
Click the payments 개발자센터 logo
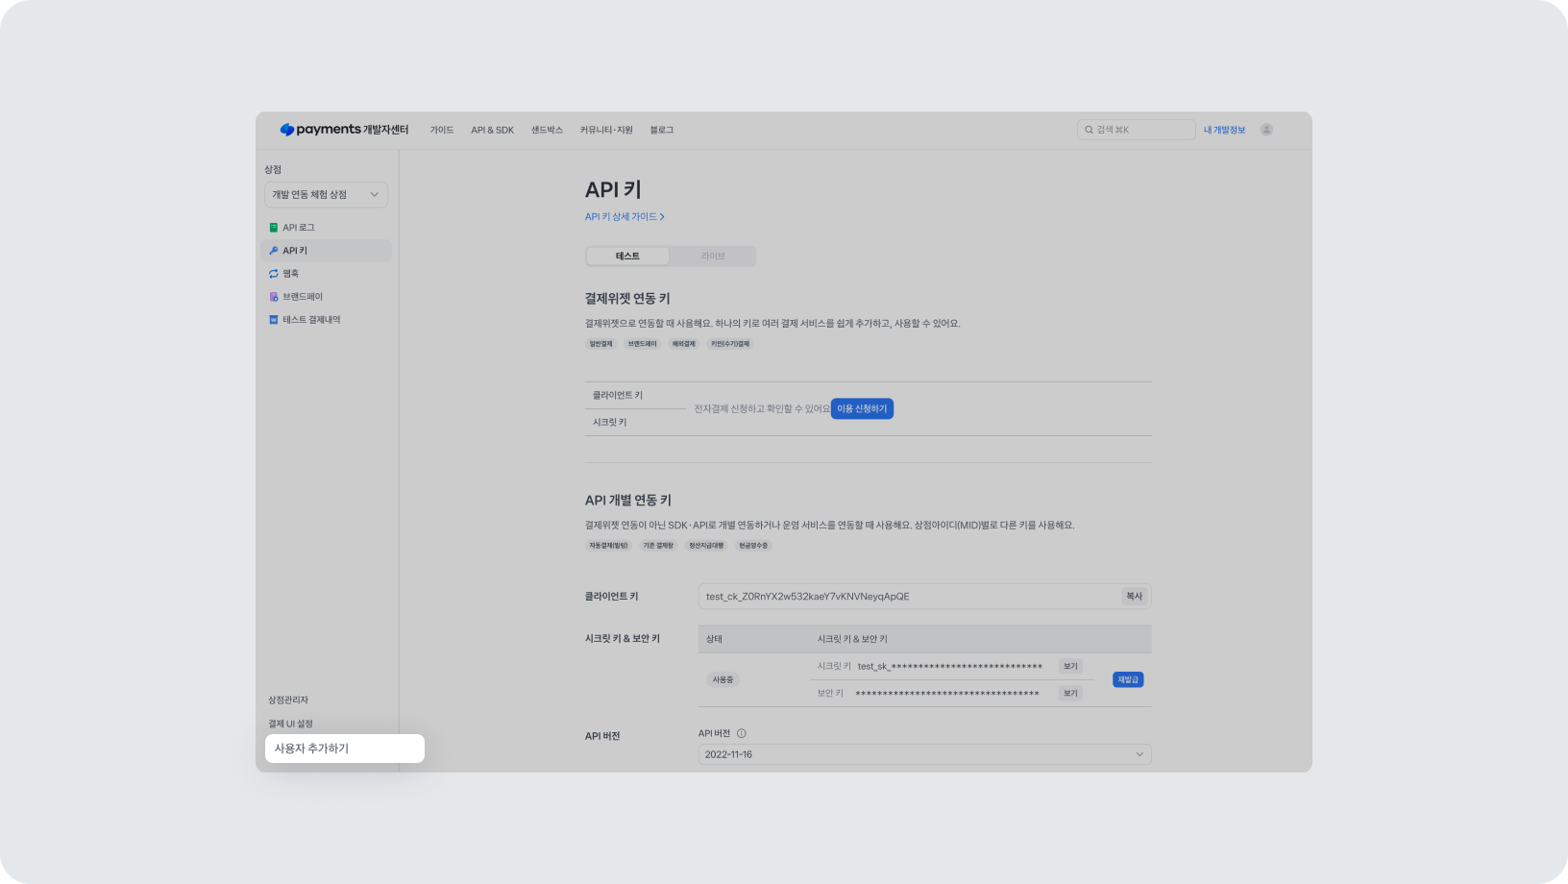tap(344, 130)
